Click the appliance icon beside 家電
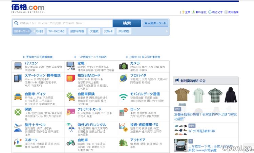This screenshot has height=153, width=254. [x=71, y=66]
